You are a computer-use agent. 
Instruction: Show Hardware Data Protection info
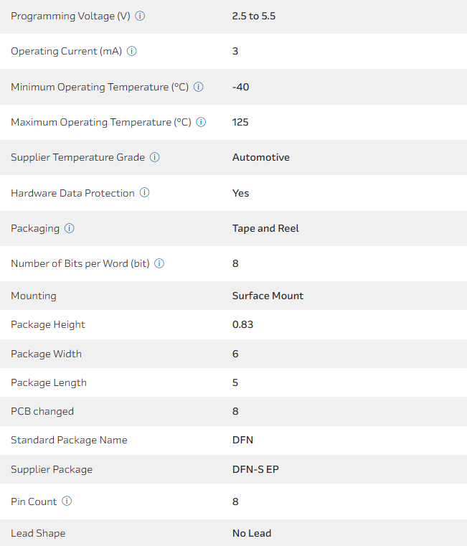[x=145, y=192]
